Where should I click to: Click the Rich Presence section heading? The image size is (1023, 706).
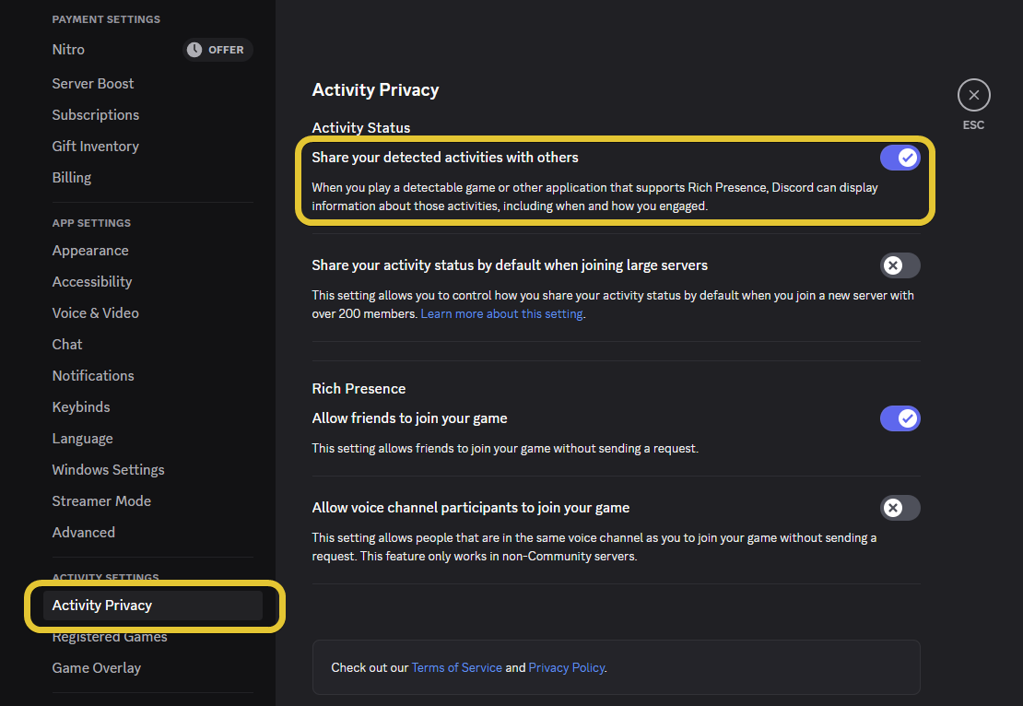[x=359, y=389]
